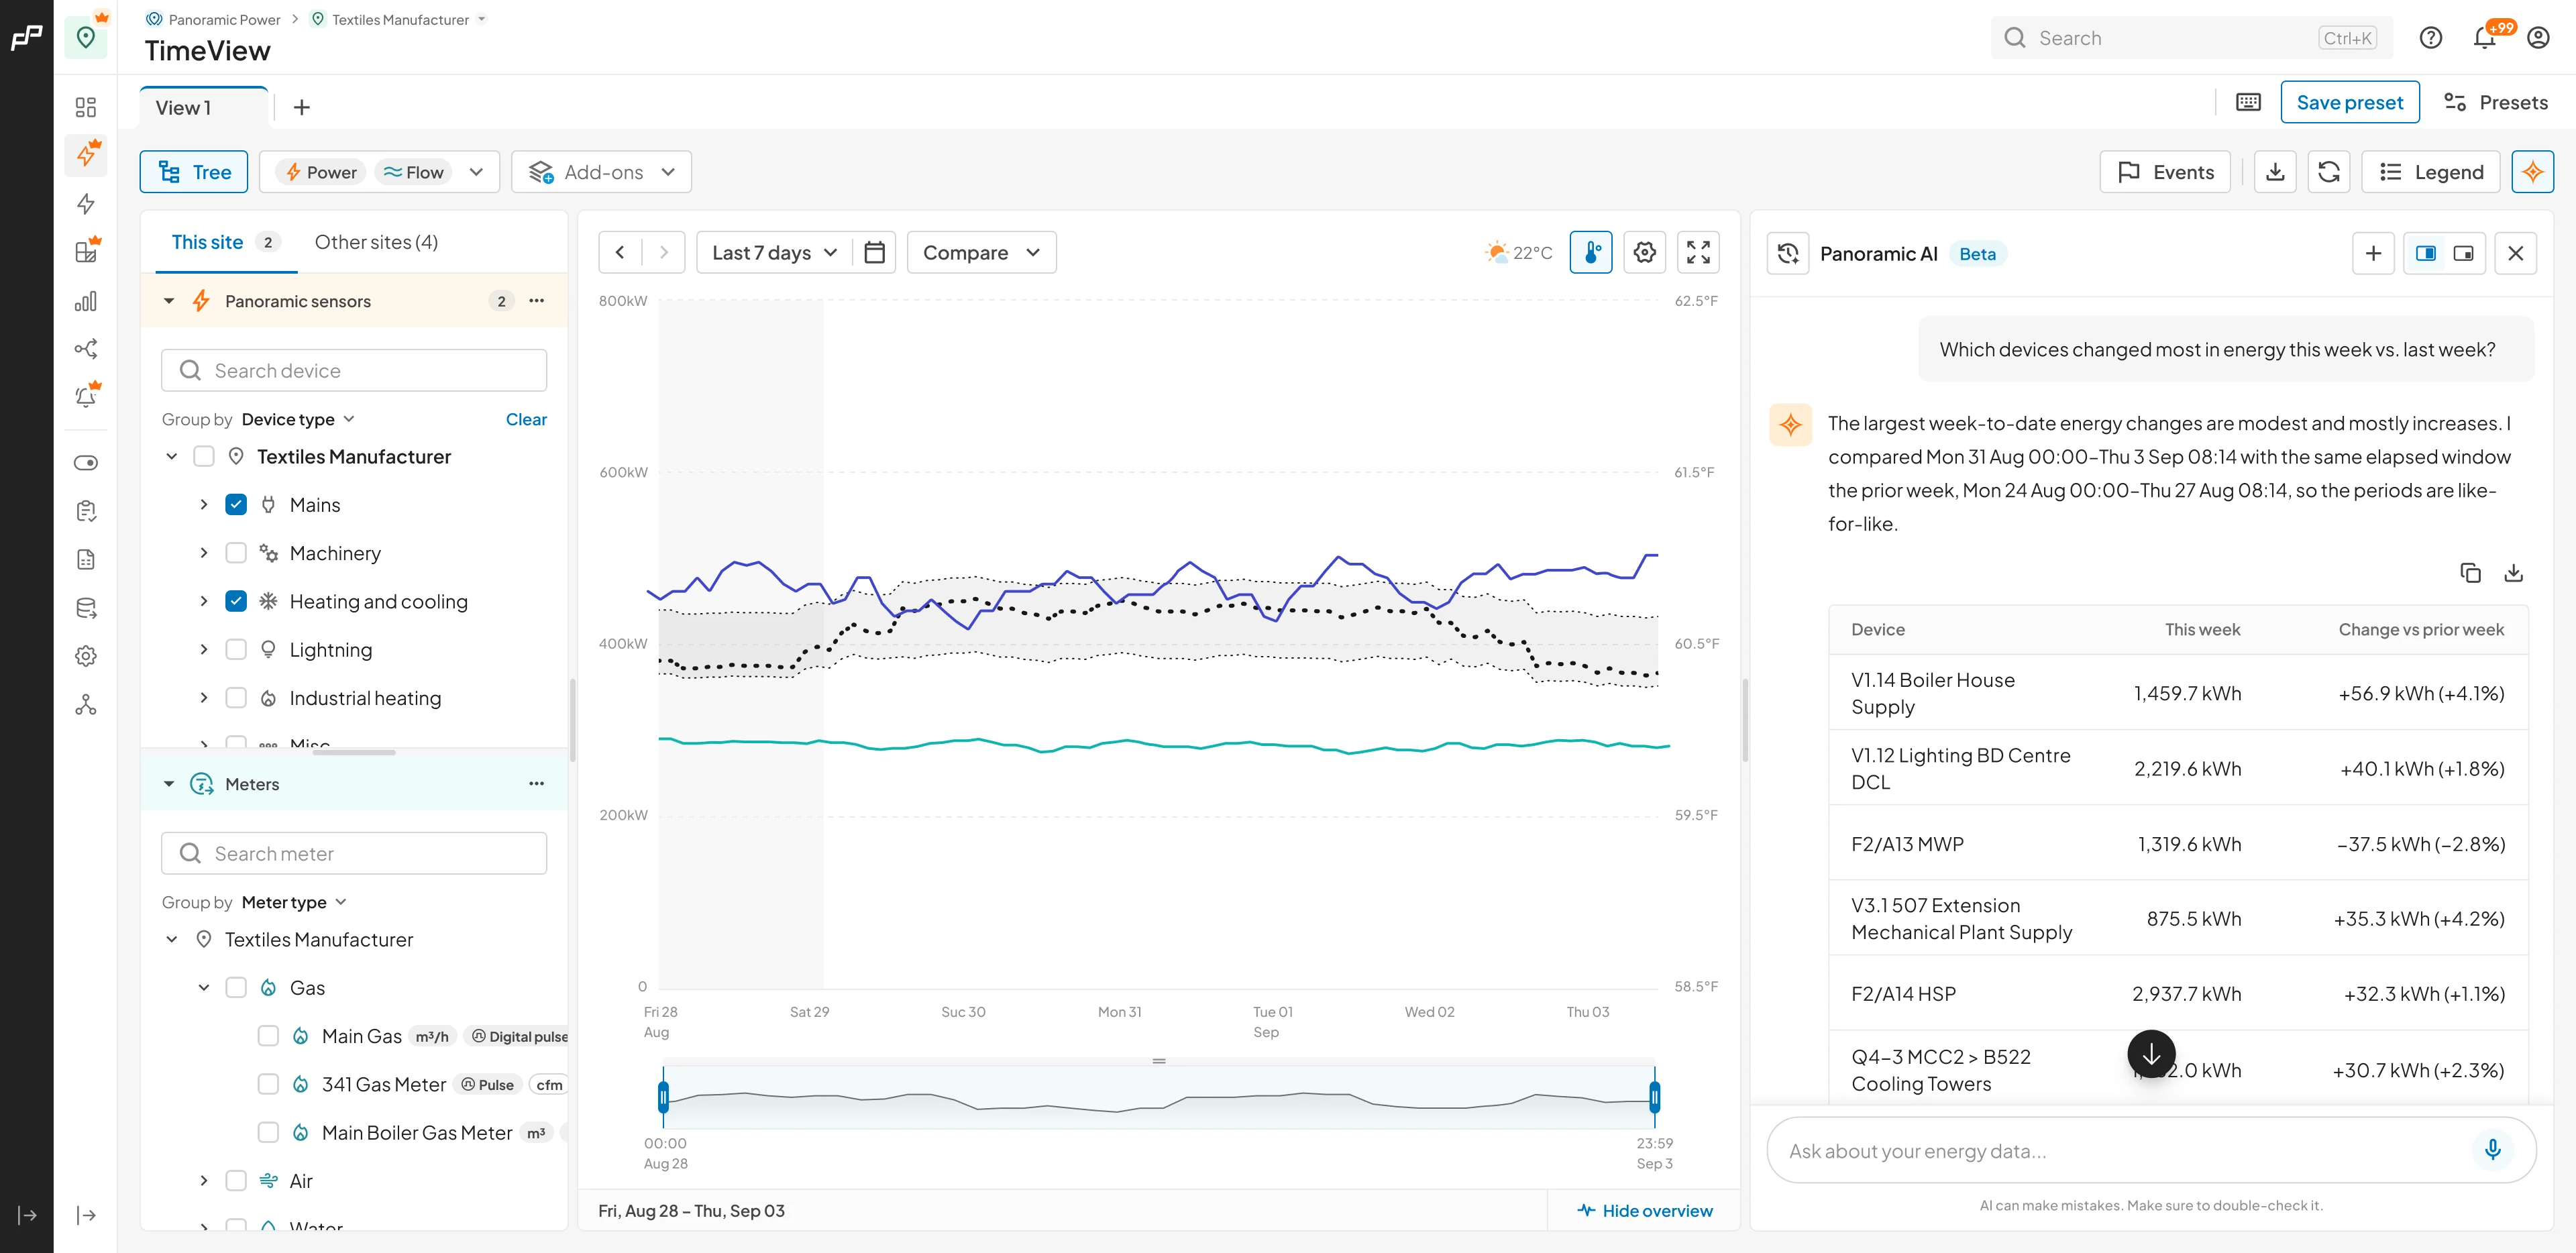The height and width of the screenshot is (1253, 2576).
Task: Open the Last 7 days dropdown
Action: (774, 253)
